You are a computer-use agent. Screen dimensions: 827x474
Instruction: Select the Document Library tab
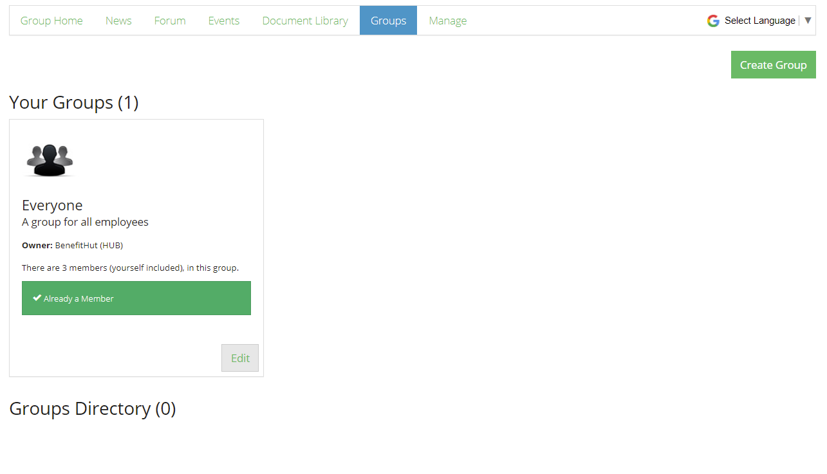305,21
